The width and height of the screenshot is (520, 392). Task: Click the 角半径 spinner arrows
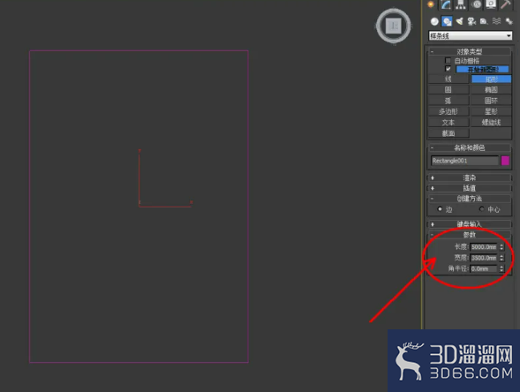pyautogui.click(x=501, y=269)
